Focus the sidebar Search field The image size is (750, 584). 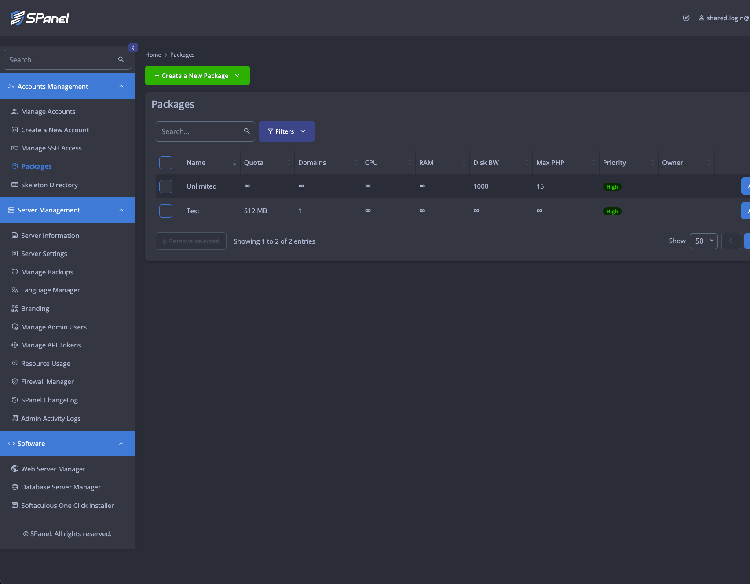(x=67, y=60)
